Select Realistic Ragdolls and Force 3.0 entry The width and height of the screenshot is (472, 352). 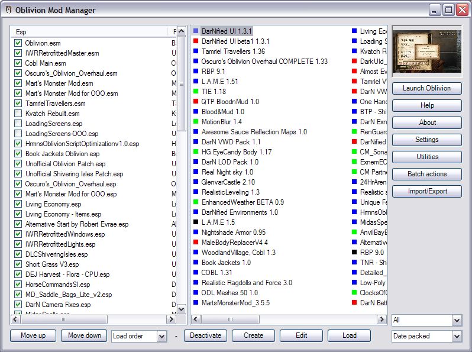(247, 282)
